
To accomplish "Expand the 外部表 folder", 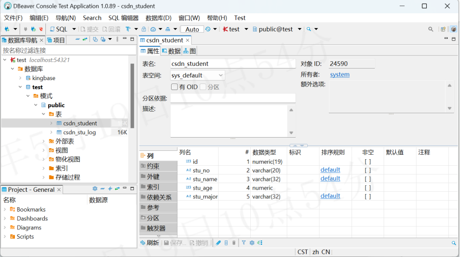I will tap(43, 141).
